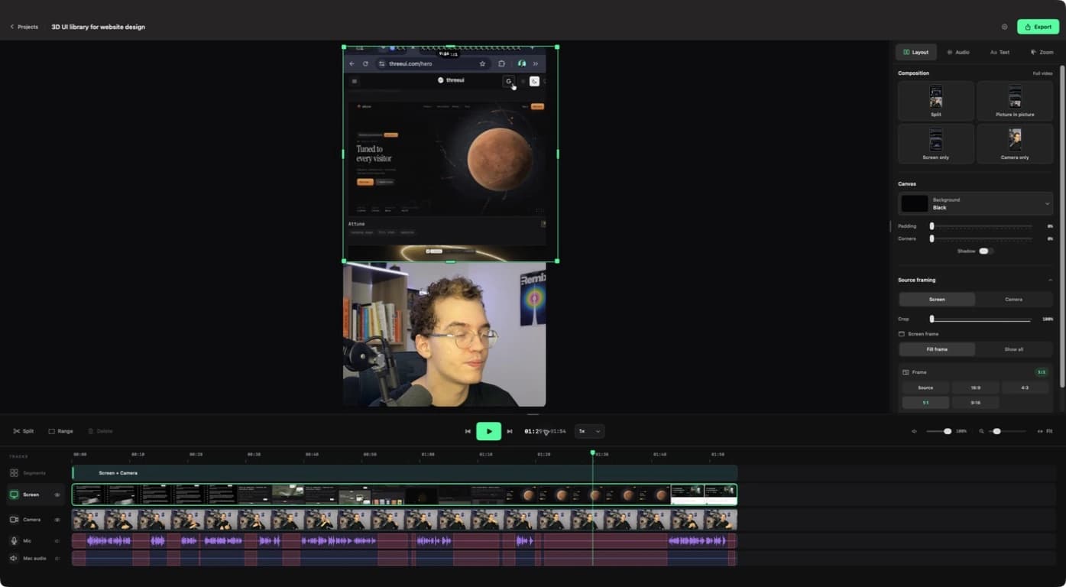This screenshot has width=1066, height=587.
Task: Skip to previous segment button
Action: (468, 431)
